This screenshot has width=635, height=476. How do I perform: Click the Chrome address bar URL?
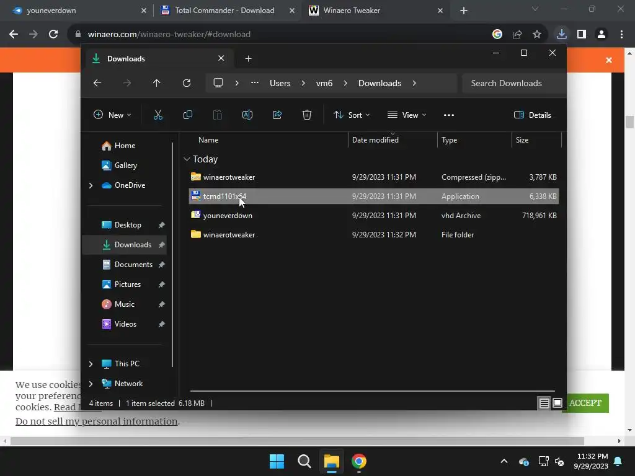pyautogui.click(x=169, y=35)
